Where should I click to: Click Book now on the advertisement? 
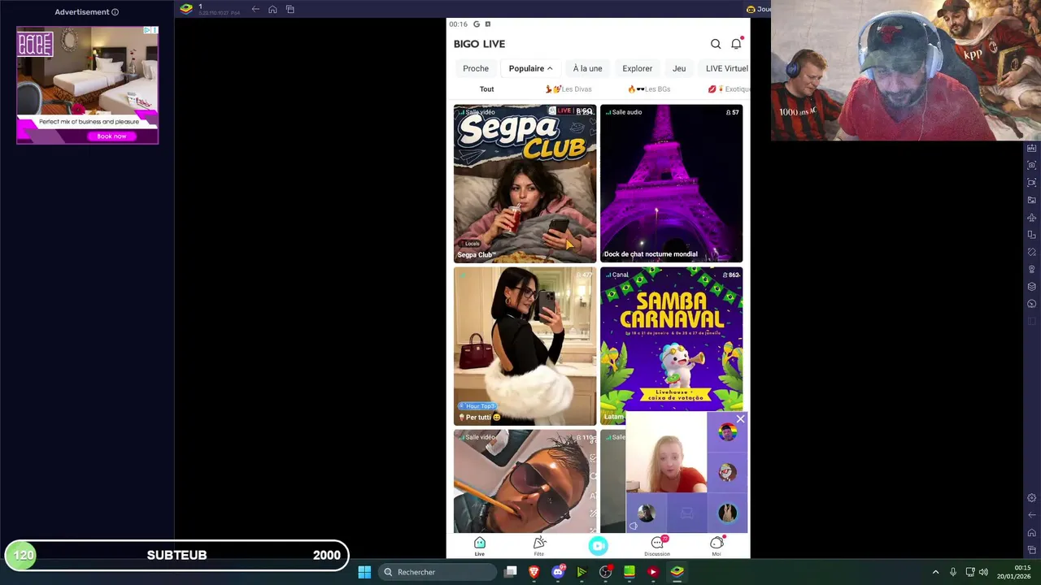click(111, 136)
